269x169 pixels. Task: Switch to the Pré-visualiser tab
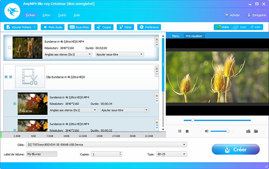(x=194, y=36)
